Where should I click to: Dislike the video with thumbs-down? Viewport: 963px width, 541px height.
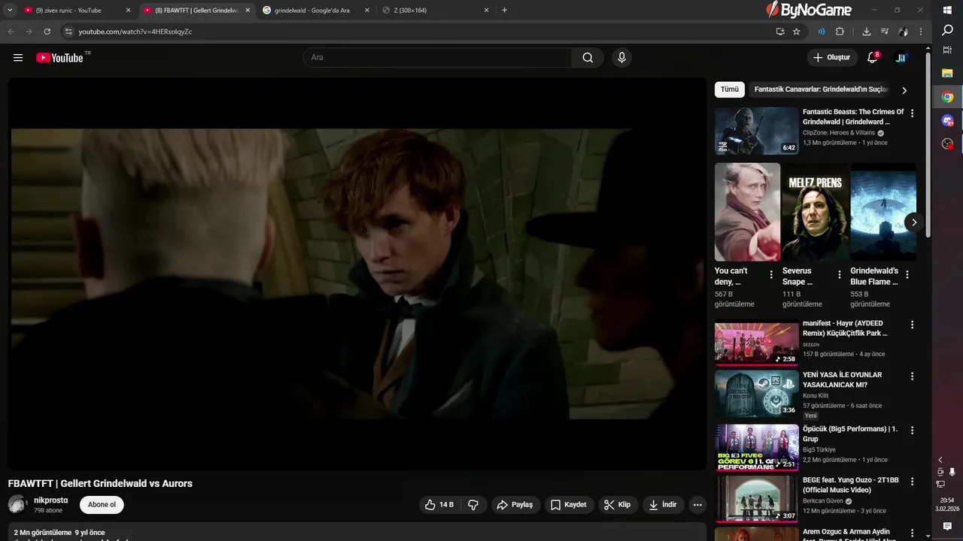pos(473,505)
